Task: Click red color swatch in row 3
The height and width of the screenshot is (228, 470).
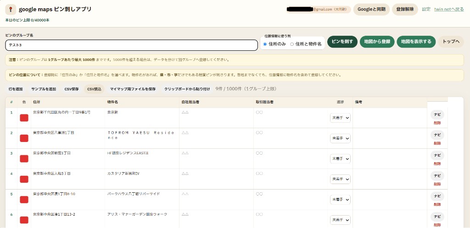Action: tap(24, 159)
